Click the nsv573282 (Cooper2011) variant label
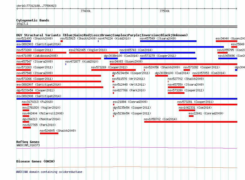245x180 pixels. pos(202,67)
